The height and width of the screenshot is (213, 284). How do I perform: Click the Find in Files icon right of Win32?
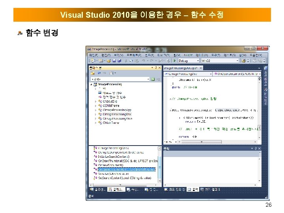coord(243,61)
